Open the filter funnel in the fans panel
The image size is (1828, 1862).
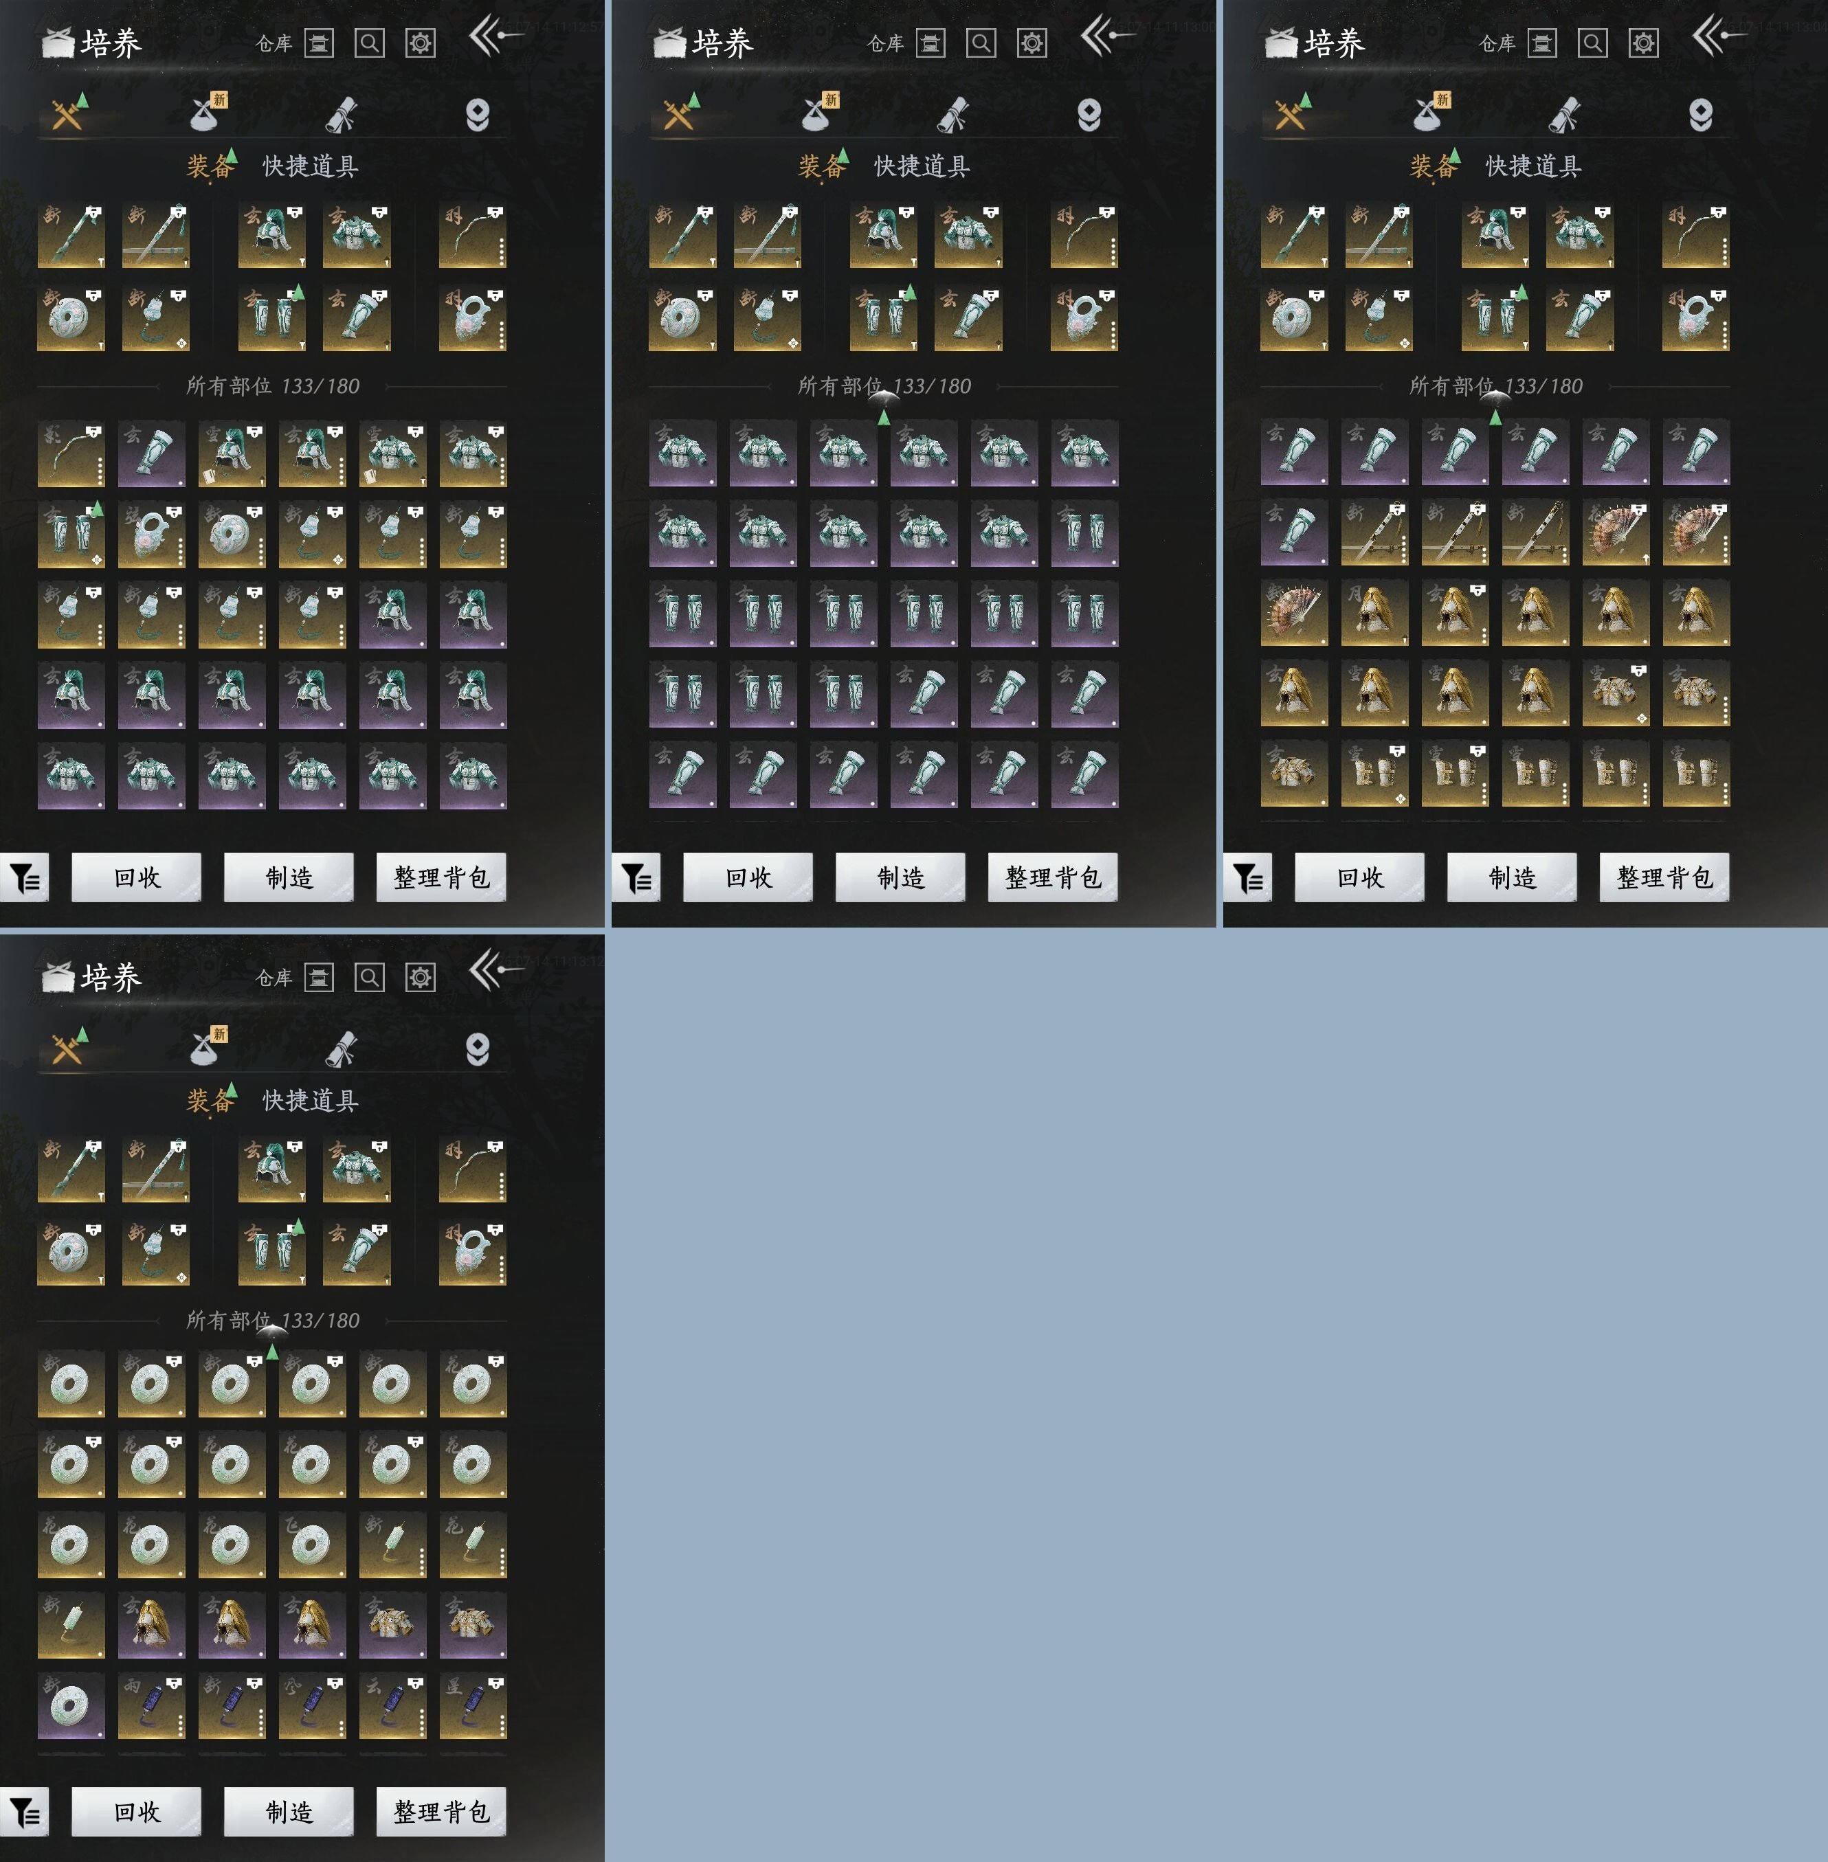[1247, 876]
